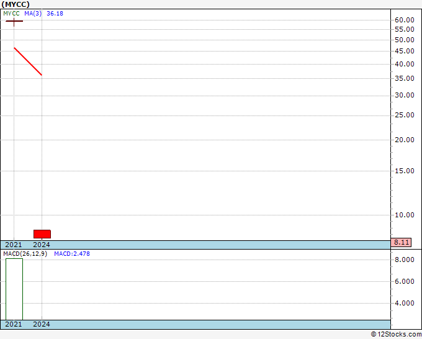The width and height of the screenshot is (422, 339).
Task: Click the MA(3) indicator label
Action: click(x=33, y=14)
